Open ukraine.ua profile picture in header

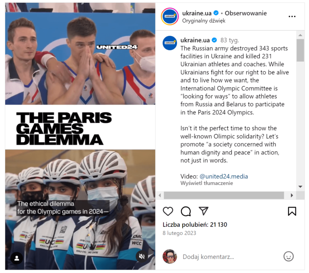coord(170,17)
